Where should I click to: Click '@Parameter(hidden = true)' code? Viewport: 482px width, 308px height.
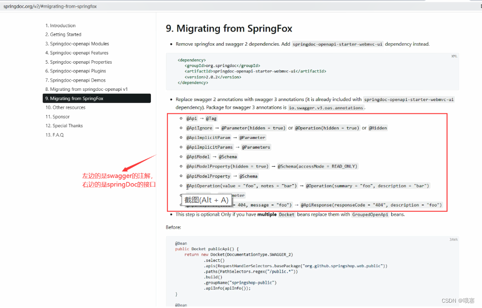pyautogui.click(x=253, y=128)
